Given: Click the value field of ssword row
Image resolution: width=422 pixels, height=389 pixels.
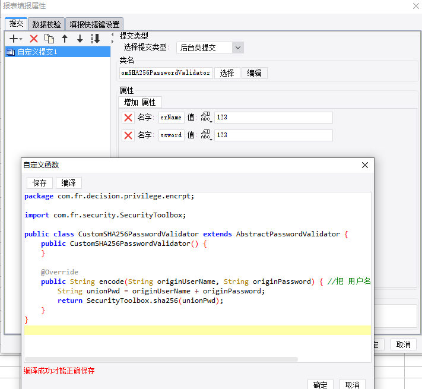Looking at the screenshot, I should (x=274, y=135).
